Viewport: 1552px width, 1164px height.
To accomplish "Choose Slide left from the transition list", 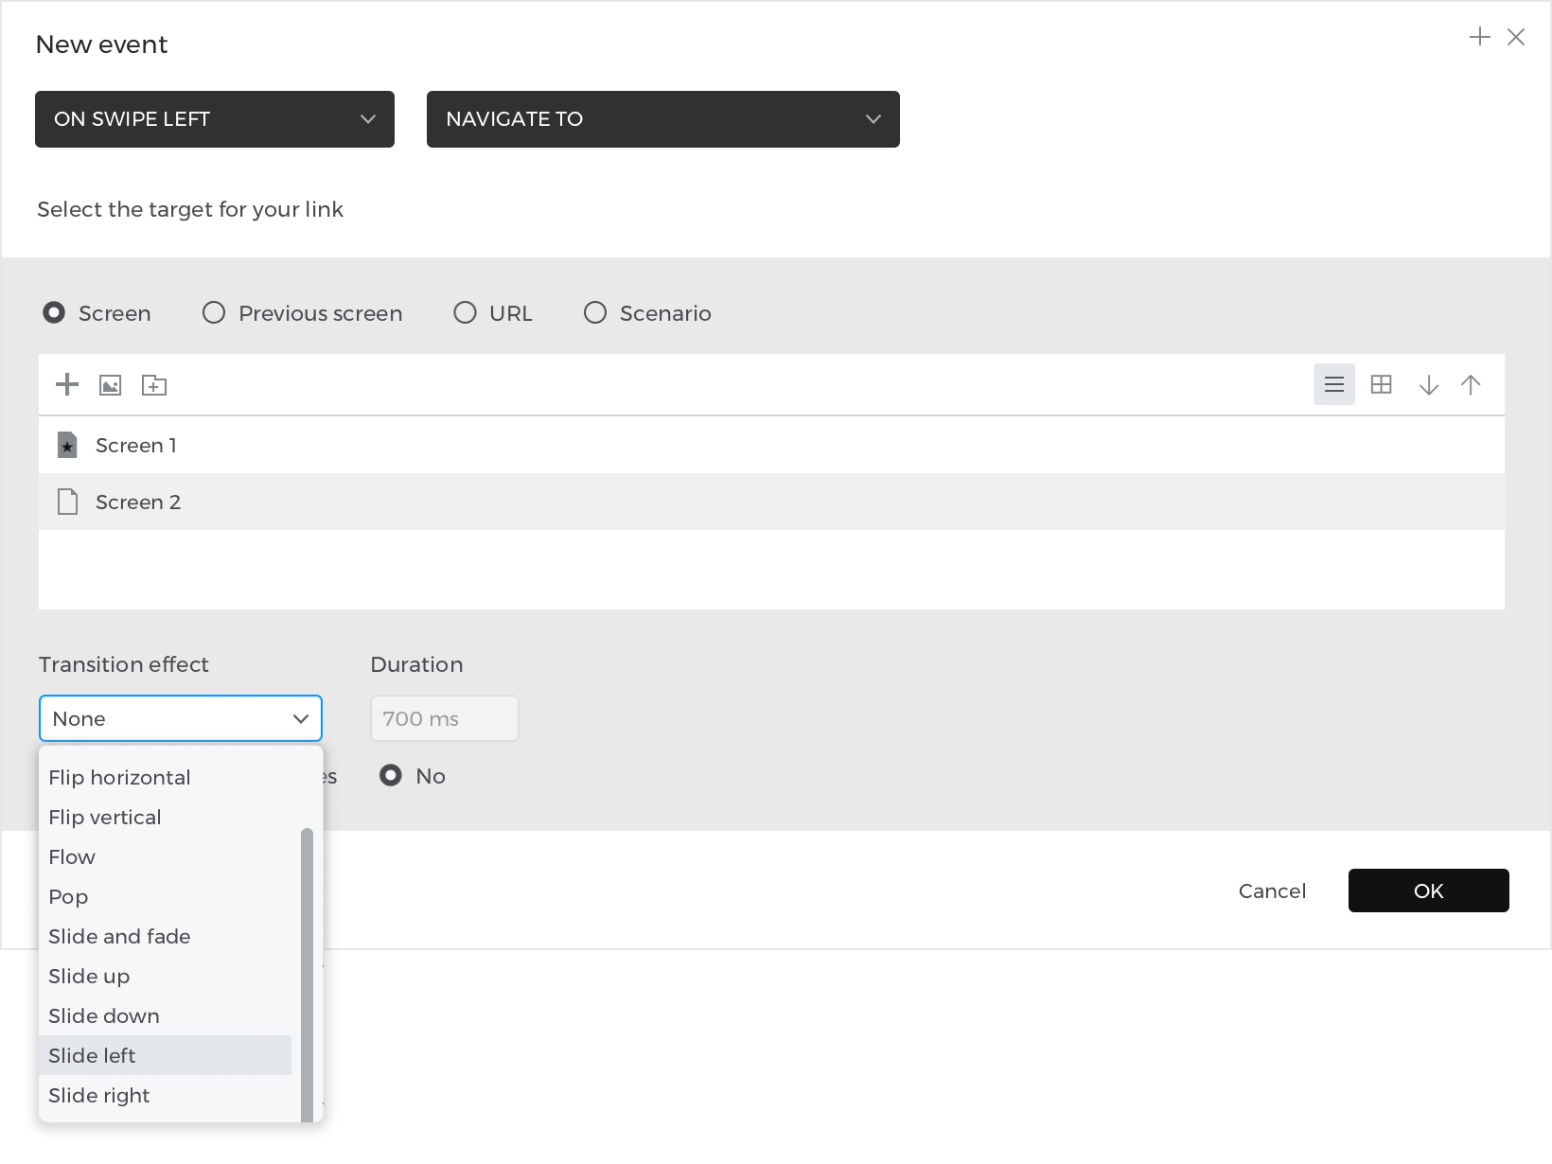I will pos(92,1055).
